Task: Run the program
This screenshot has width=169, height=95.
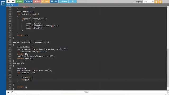Action: pos(20,1)
